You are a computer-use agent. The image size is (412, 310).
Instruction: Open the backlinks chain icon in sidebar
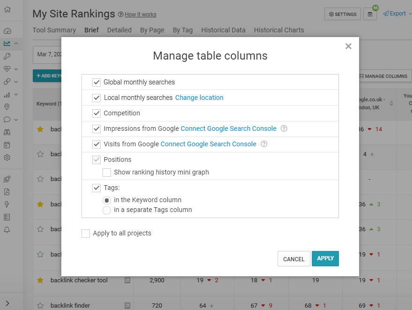point(7,82)
